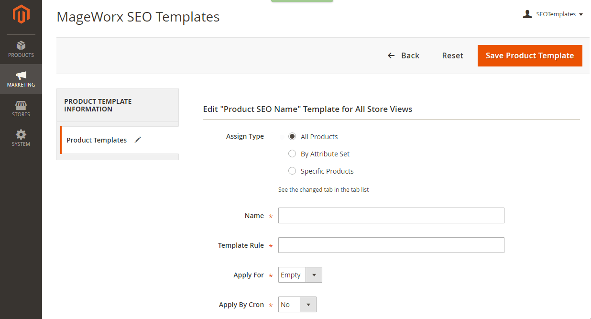Click Save Product Template button

click(530, 55)
